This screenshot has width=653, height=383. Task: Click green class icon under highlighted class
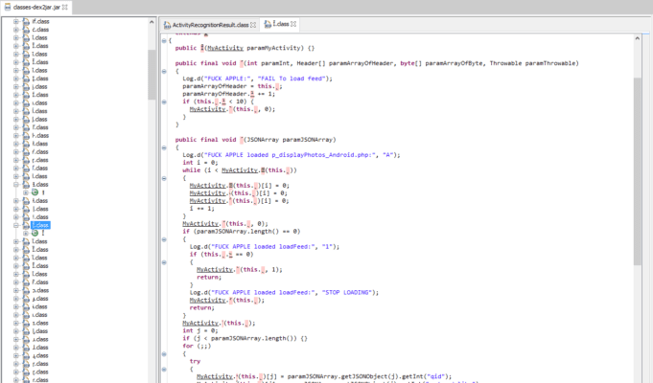[35, 234]
